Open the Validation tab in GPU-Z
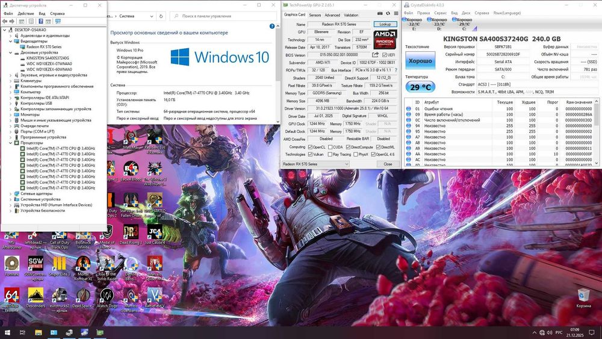 (350, 15)
